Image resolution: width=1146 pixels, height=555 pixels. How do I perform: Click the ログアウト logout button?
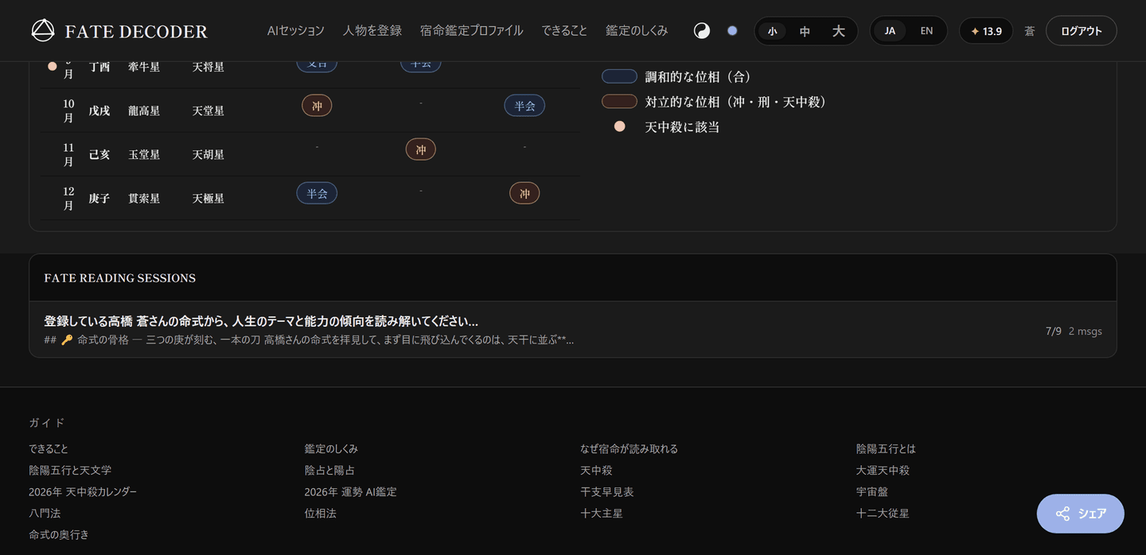click(1082, 31)
